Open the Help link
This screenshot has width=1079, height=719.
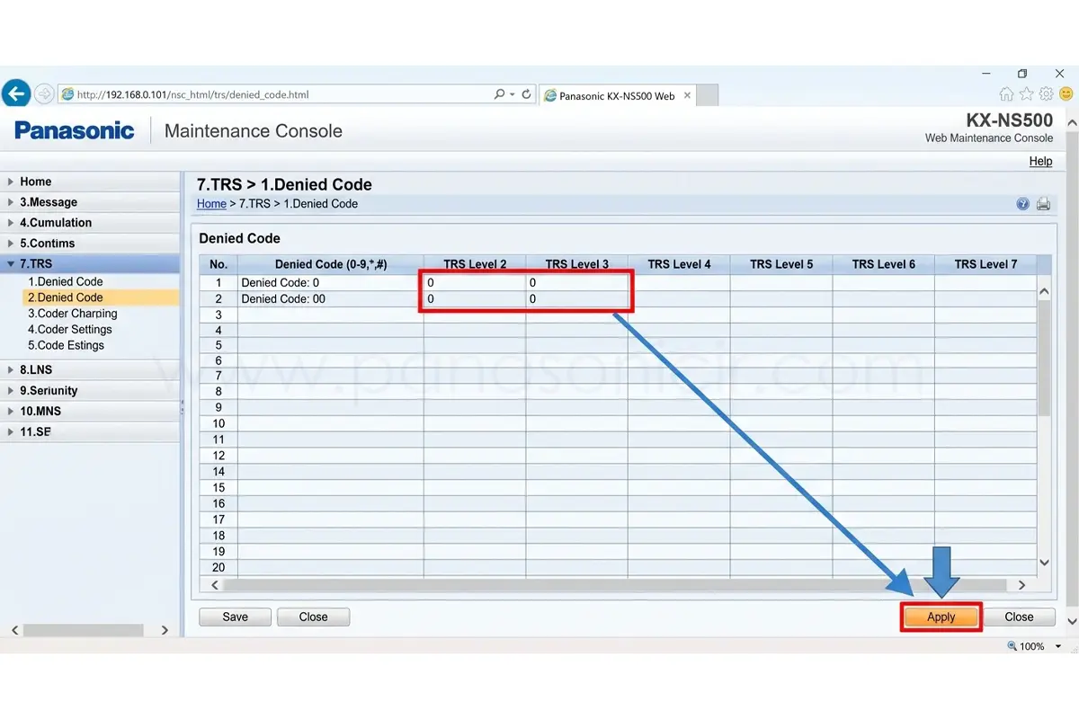pyautogui.click(x=1040, y=162)
